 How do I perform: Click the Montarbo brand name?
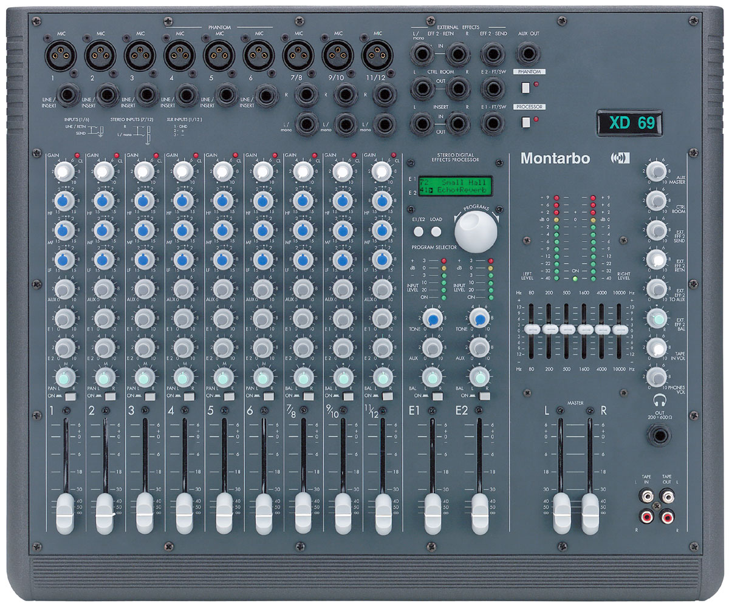point(555,159)
